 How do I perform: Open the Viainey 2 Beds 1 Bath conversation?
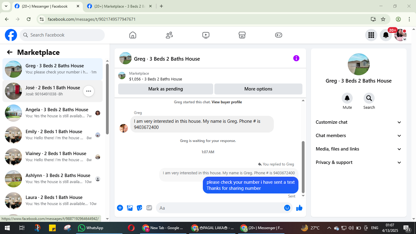point(52,157)
